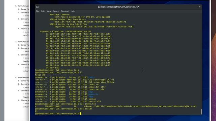The width and height of the screenshot is (216, 121).
Task: Click the keyid value line
Action: 94,27
